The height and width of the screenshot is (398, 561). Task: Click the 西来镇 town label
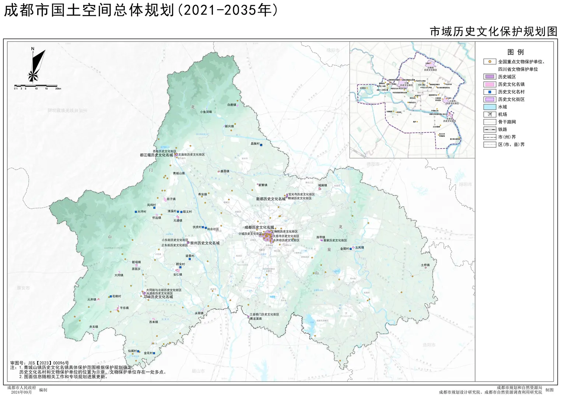tap(154, 322)
